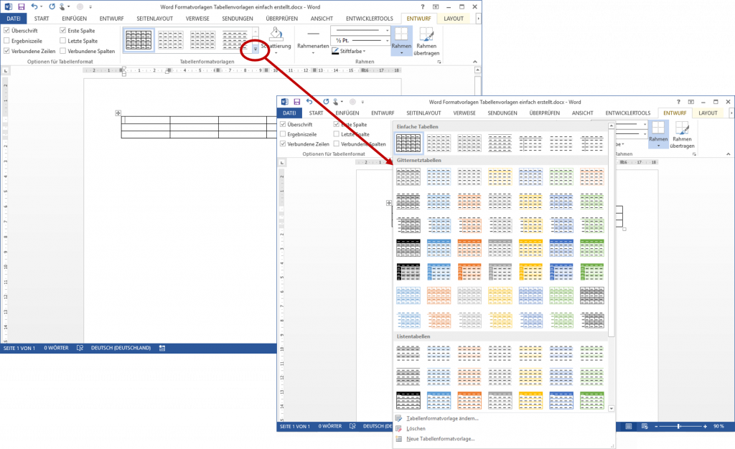The height and width of the screenshot is (449, 735).
Task: Click the Repeat icon in the back window toolbar
Action: 52,6
